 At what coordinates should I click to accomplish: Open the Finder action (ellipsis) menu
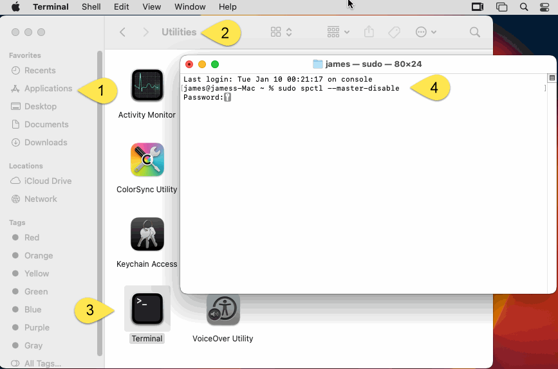tap(421, 32)
